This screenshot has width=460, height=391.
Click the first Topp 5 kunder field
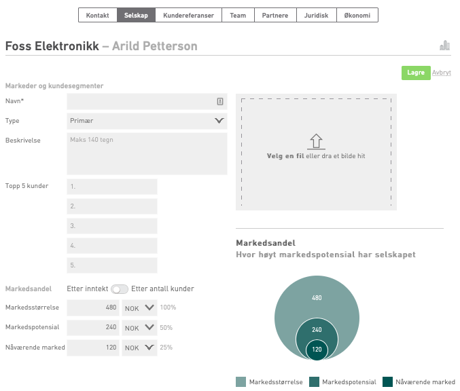(x=112, y=187)
